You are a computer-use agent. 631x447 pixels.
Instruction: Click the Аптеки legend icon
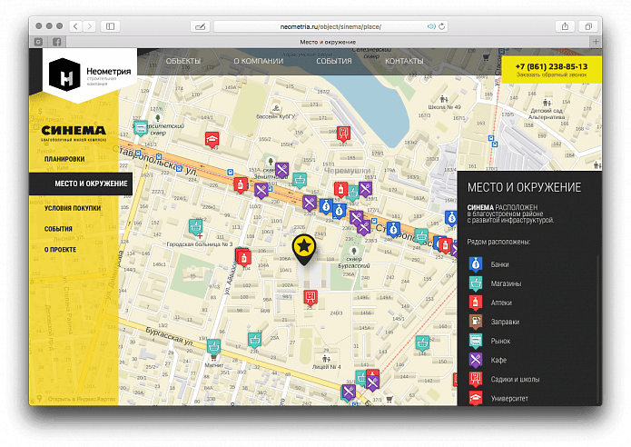(x=476, y=303)
